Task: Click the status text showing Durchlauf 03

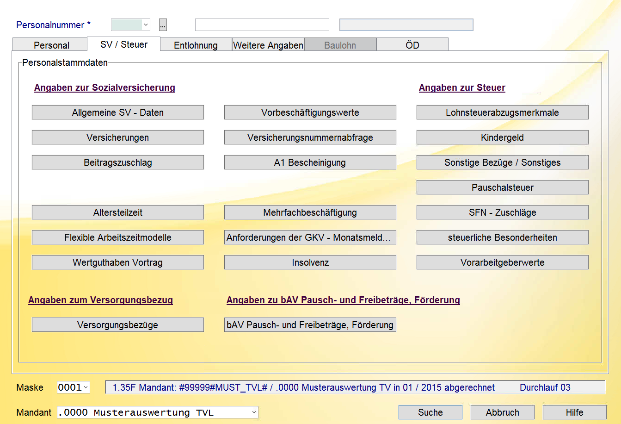Action: (545, 387)
